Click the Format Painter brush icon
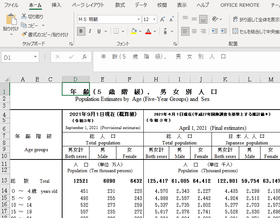This screenshot has width=280, height=218. tap(24, 34)
